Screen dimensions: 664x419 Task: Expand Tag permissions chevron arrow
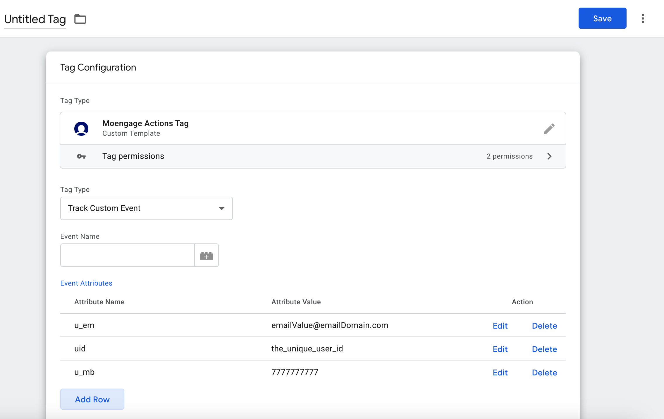pyautogui.click(x=549, y=156)
